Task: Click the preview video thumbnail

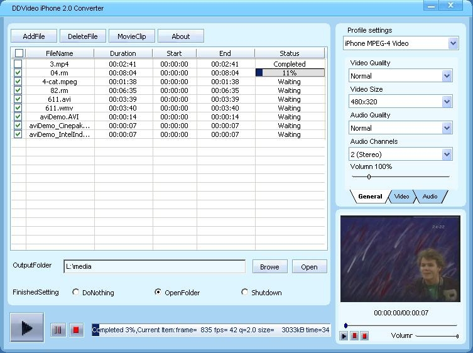Action: 400,258
